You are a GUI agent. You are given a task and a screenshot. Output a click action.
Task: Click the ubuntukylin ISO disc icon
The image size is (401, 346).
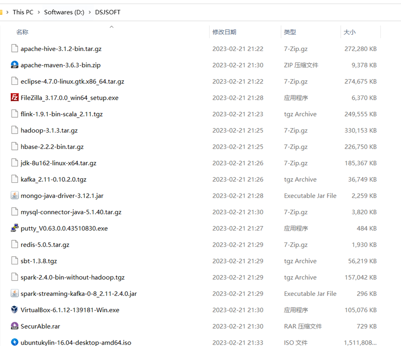(x=14, y=342)
